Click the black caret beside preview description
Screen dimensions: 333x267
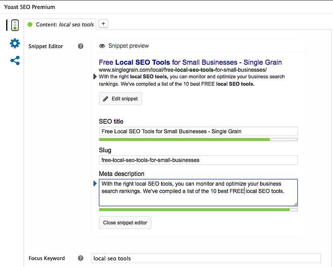95,77
